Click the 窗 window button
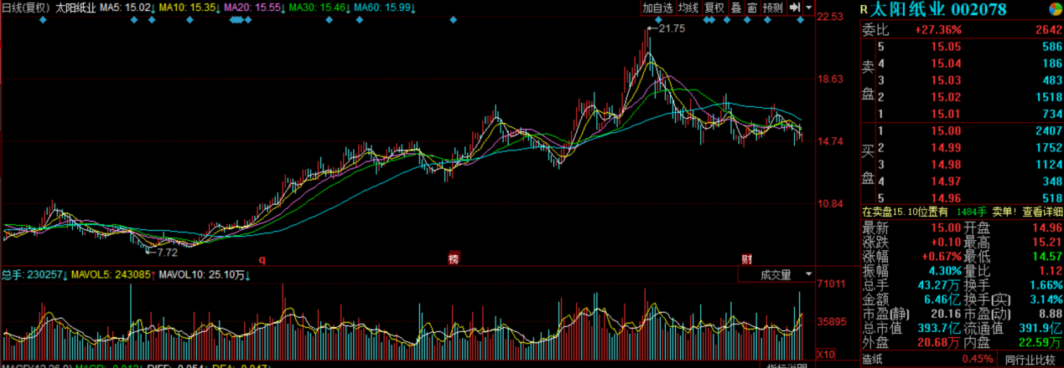Viewport: 1064px width, 368px height. tap(752, 8)
